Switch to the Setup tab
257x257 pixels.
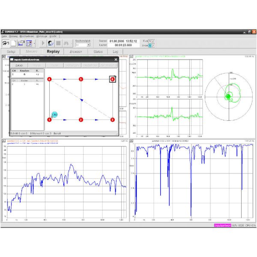[x=11, y=52]
